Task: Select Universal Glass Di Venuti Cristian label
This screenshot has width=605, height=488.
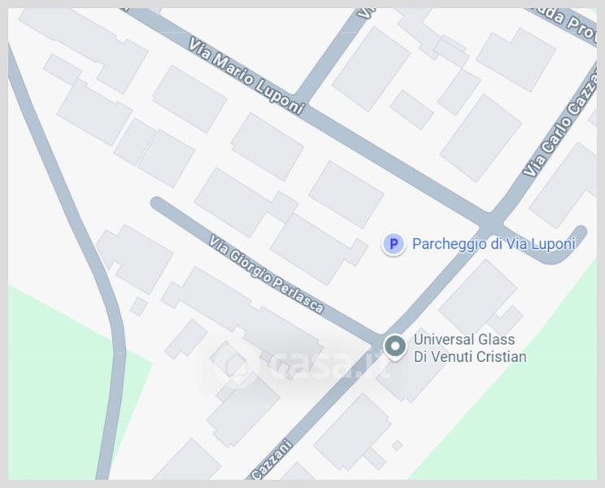Action: [x=470, y=348]
